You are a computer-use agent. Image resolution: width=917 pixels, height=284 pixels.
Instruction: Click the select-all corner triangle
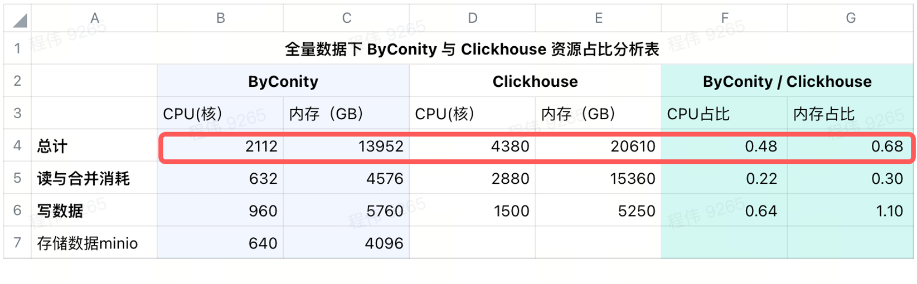click(20, 21)
